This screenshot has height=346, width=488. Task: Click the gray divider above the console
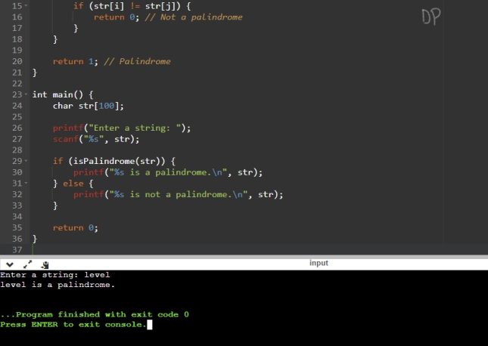point(244,256)
